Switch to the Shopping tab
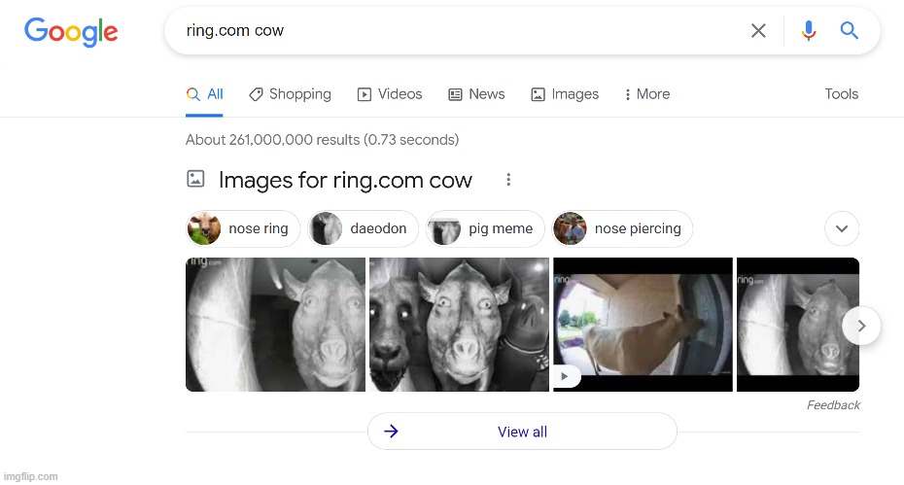 [290, 94]
